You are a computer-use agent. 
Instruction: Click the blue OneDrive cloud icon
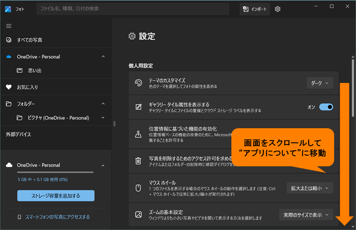coord(9,56)
